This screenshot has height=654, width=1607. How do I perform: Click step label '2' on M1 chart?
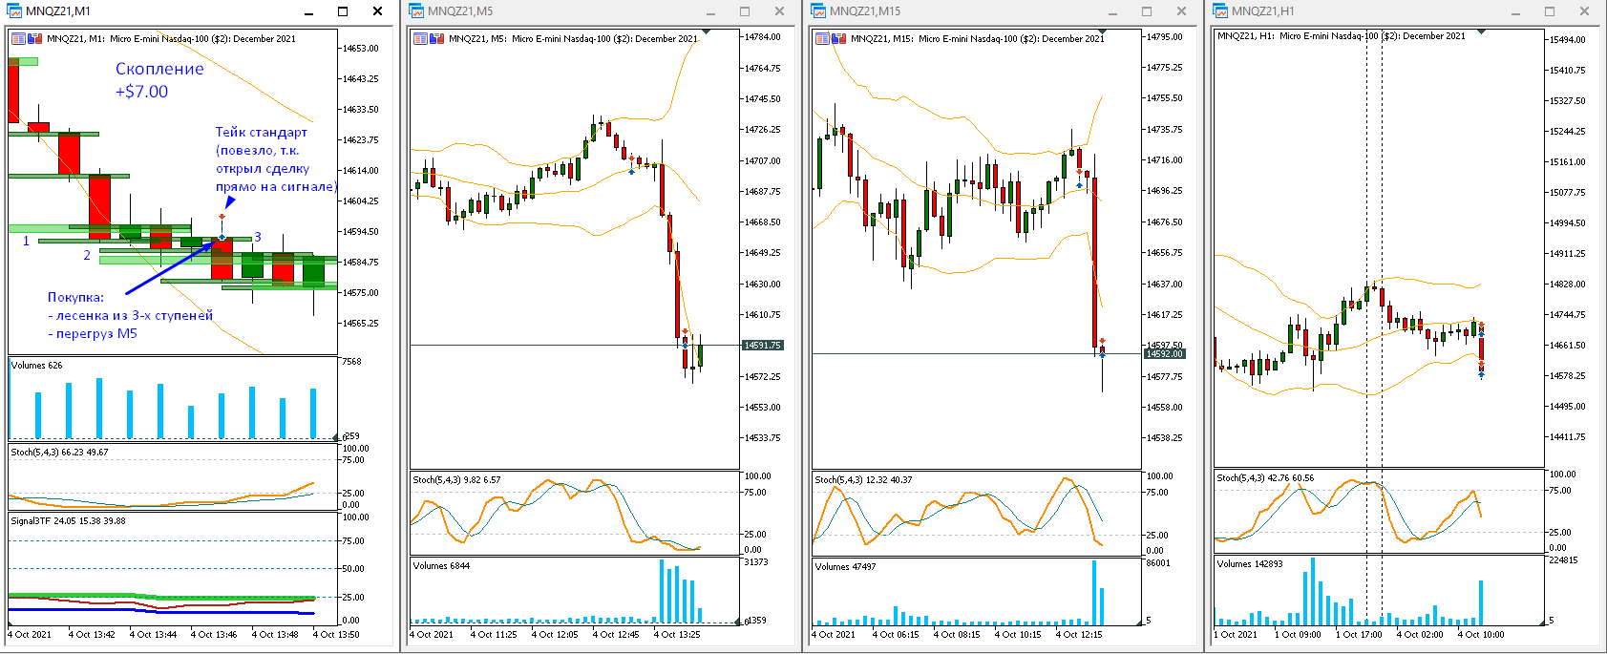coord(87,255)
